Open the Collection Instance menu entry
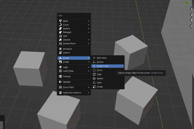 74,93
